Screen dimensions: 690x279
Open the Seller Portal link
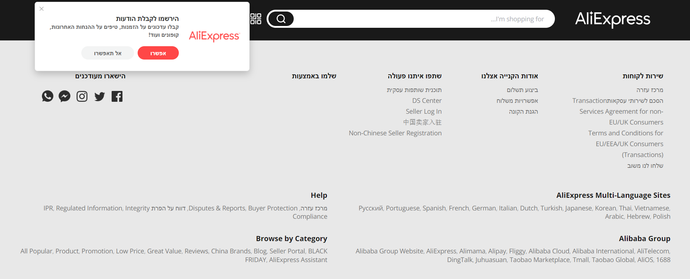tap(287, 251)
